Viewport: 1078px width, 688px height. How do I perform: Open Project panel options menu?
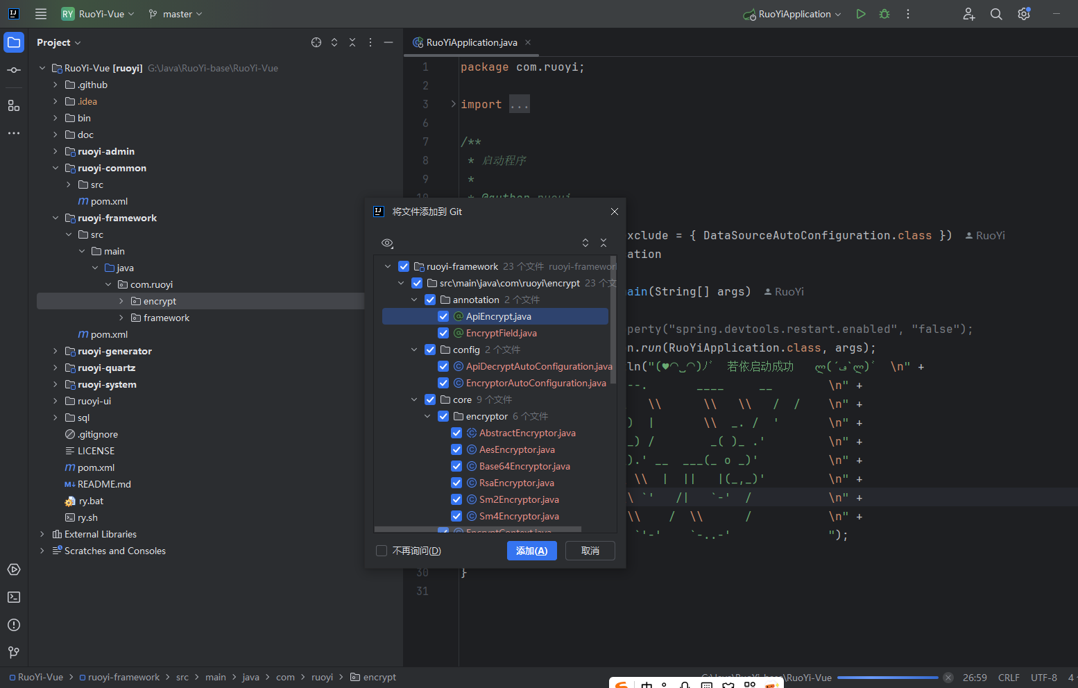coord(370,42)
